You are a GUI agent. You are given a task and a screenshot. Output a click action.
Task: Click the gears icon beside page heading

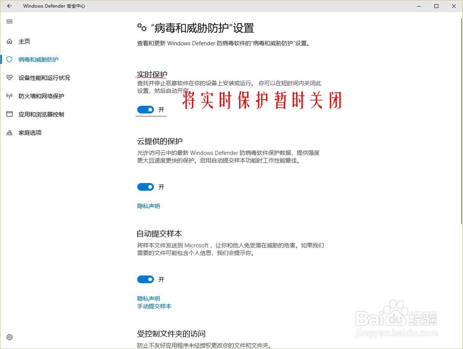(x=142, y=27)
